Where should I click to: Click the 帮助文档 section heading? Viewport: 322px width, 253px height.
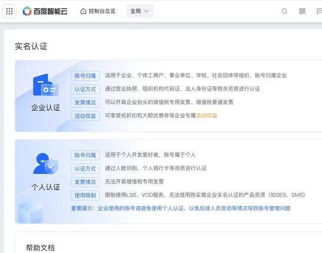tap(40, 247)
